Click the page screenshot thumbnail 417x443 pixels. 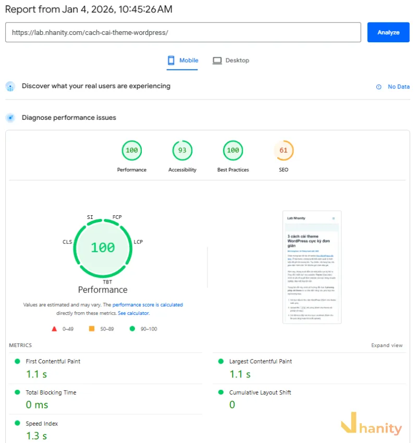[312, 267]
